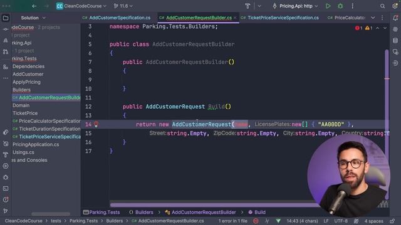401x225 pixels.
Task: Click the "1 error in 1 file" status
Action: click(x=232, y=221)
